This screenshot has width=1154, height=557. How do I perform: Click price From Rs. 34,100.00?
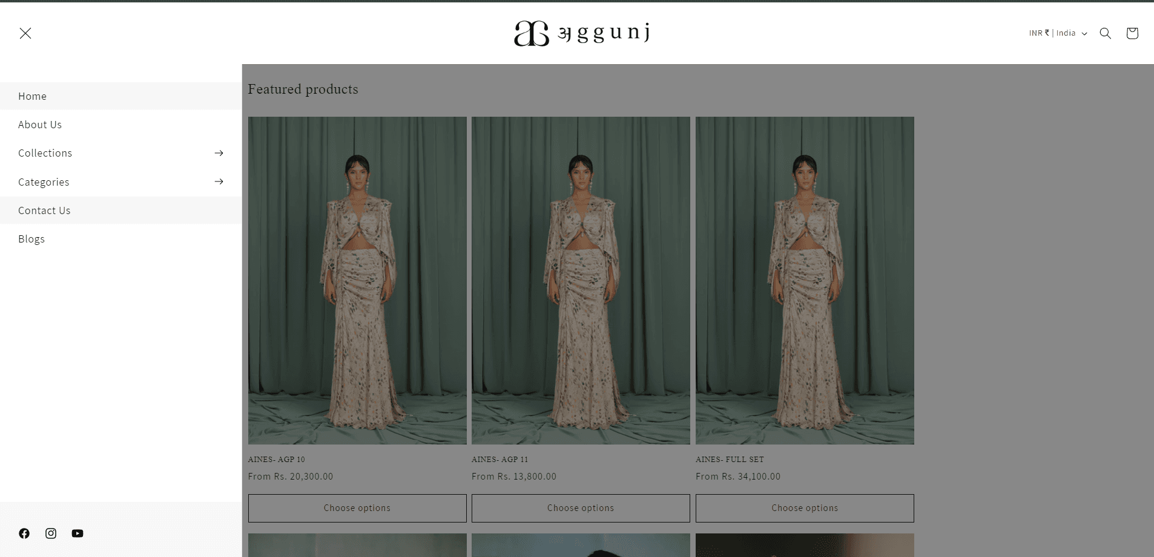coord(738,477)
